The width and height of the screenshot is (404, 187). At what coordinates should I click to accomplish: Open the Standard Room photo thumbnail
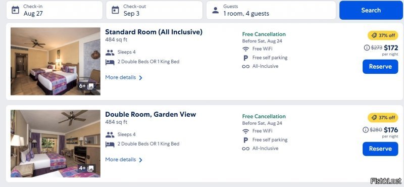[x=56, y=61]
